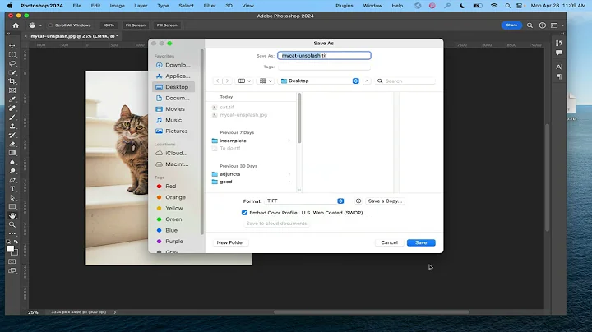Select the Spot Healing Brush tool
The height and width of the screenshot is (332, 592).
click(x=12, y=108)
